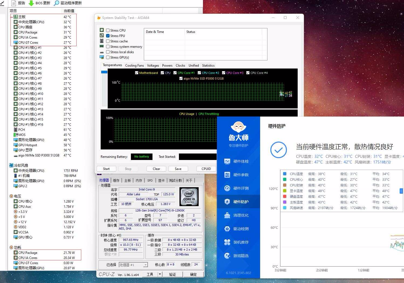Open the 显卡 tab in CPU-Z
The height and width of the screenshot is (283, 404).
tap(161, 180)
